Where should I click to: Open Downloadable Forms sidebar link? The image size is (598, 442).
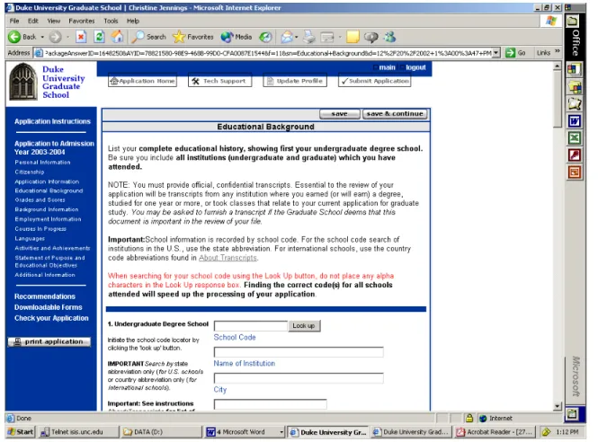click(49, 307)
